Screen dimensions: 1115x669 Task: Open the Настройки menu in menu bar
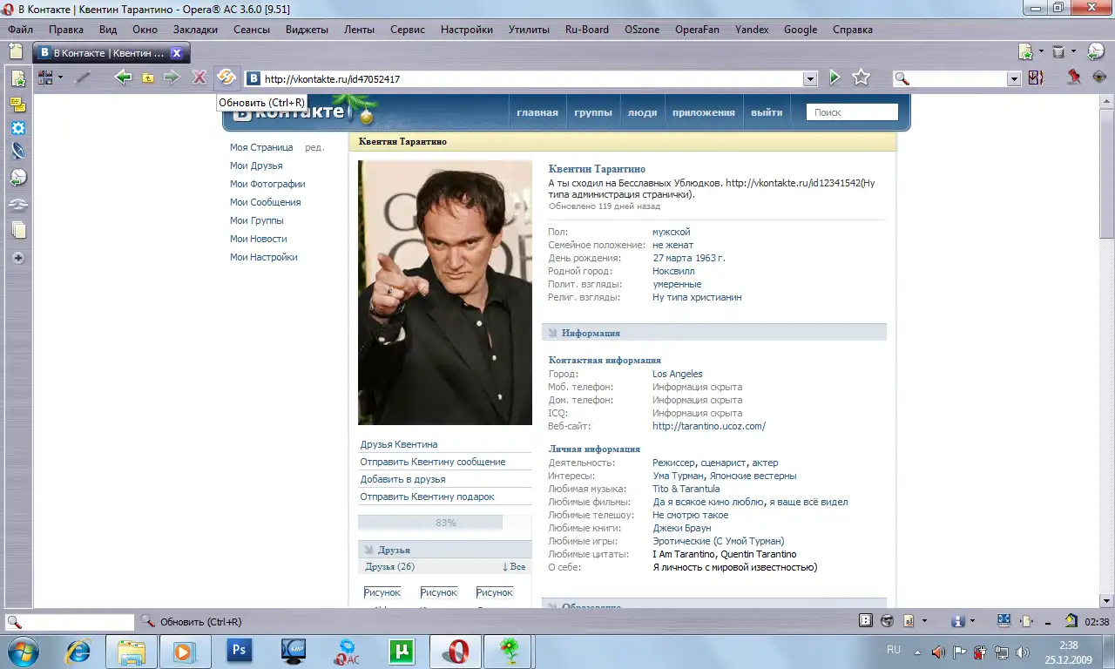click(x=466, y=30)
